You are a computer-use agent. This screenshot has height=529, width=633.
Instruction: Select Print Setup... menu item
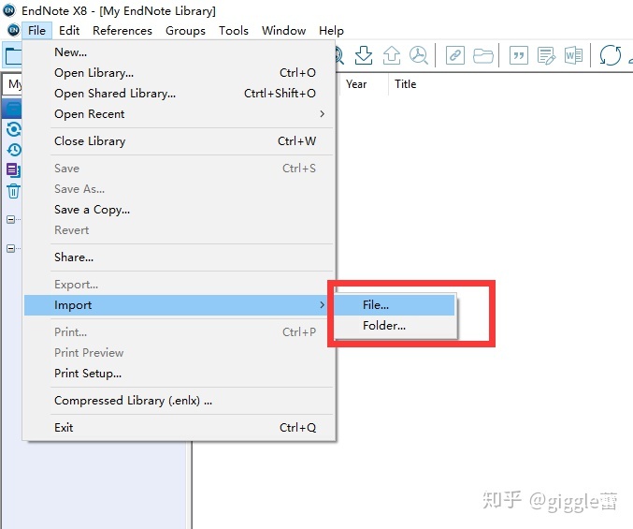tap(180, 373)
